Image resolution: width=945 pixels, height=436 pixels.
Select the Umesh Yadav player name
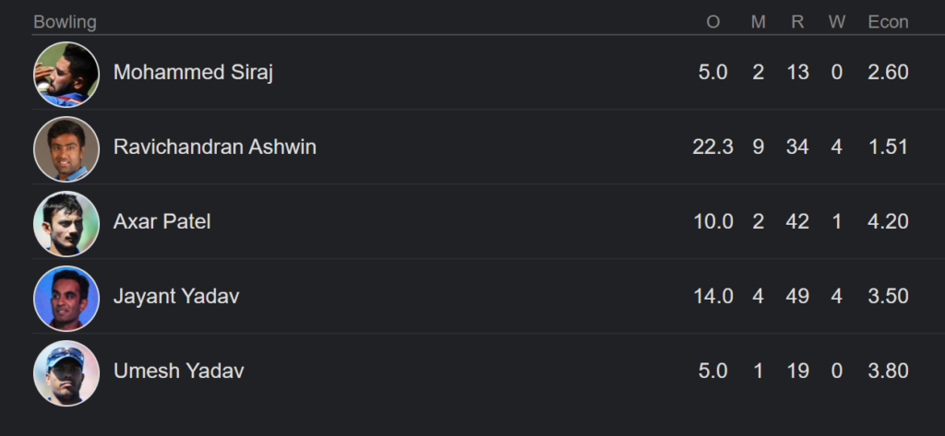click(178, 371)
